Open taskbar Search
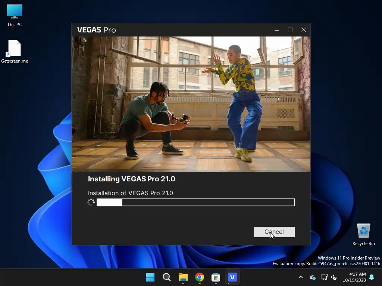Screen dimensions: 382x286 (167, 277)
